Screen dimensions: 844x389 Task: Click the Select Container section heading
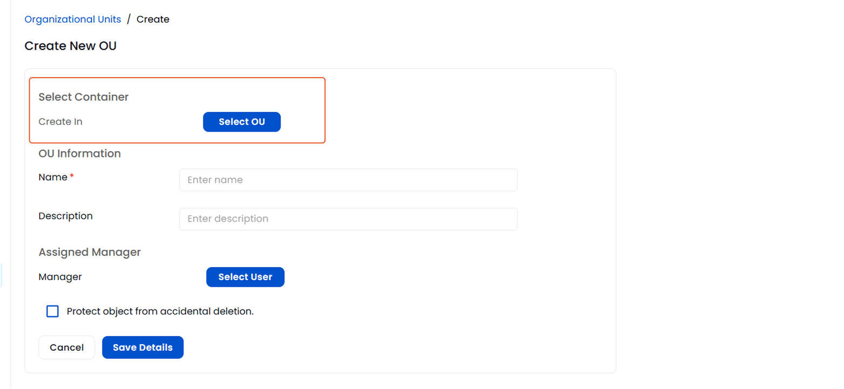pos(83,97)
